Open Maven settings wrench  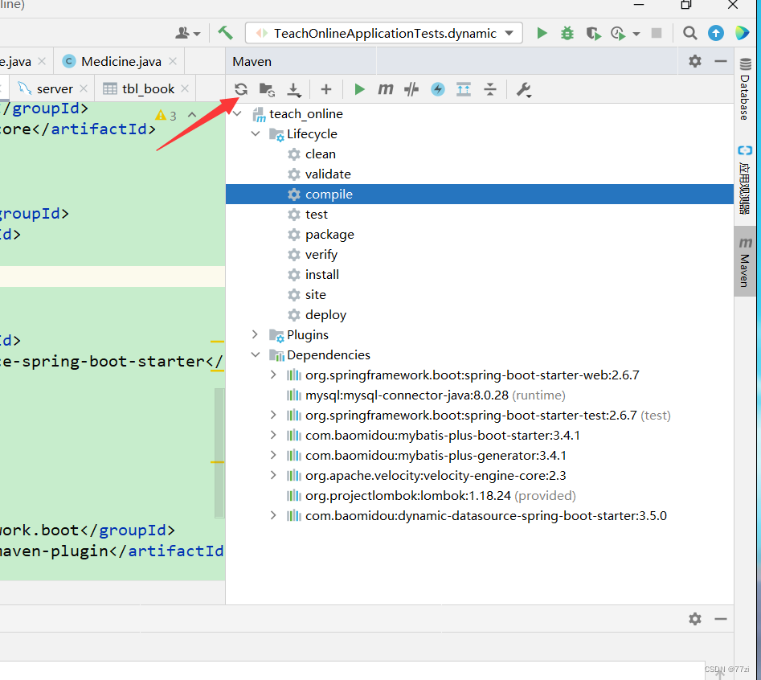(x=524, y=89)
